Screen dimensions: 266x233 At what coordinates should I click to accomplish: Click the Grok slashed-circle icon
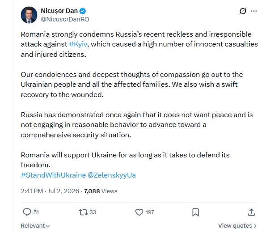243,11
